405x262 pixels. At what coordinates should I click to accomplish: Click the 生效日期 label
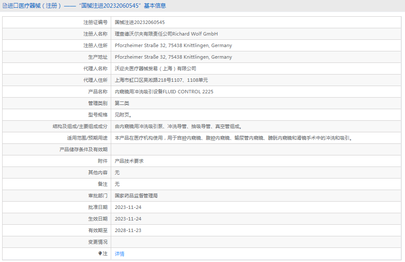tap(98, 219)
